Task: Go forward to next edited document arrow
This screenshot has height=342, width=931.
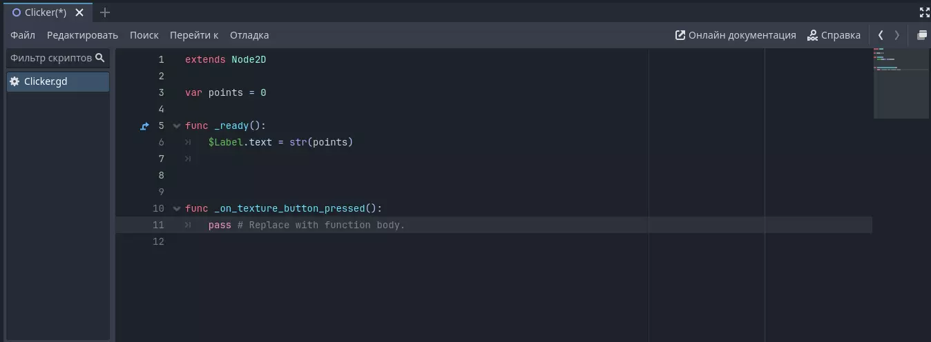Action: tap(897, 35)
